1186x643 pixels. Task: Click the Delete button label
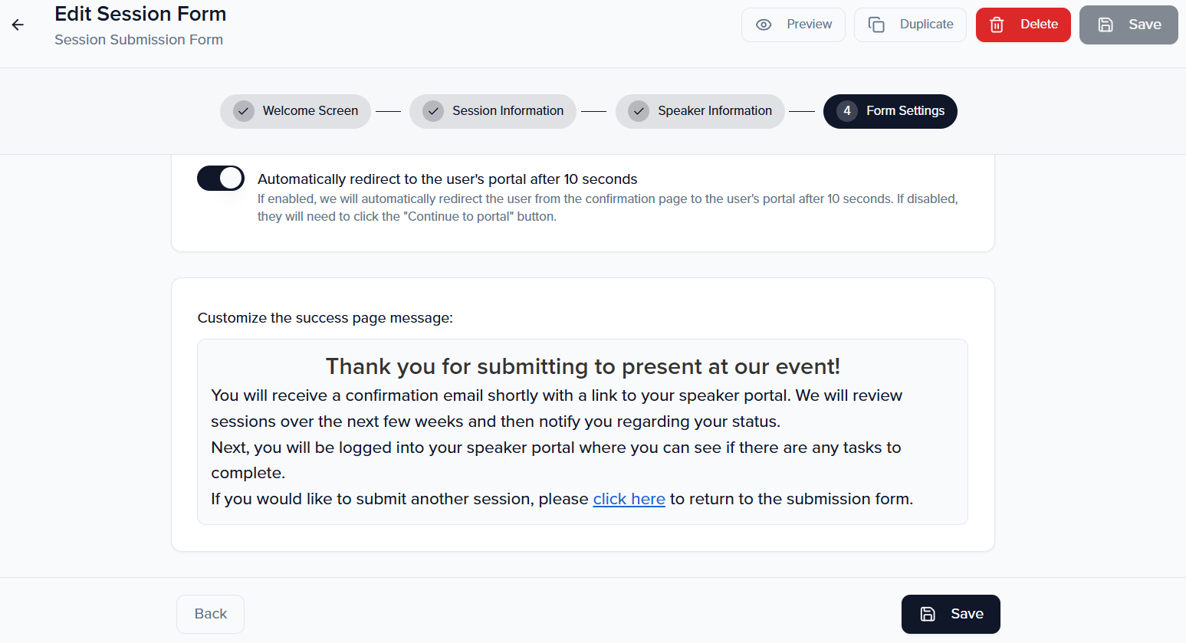click(1039, 25)
